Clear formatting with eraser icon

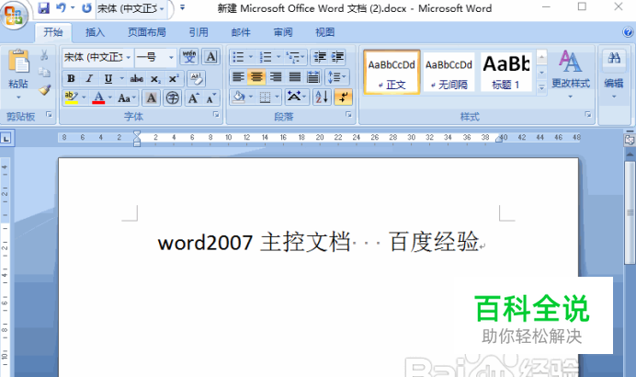coord(197,78)
